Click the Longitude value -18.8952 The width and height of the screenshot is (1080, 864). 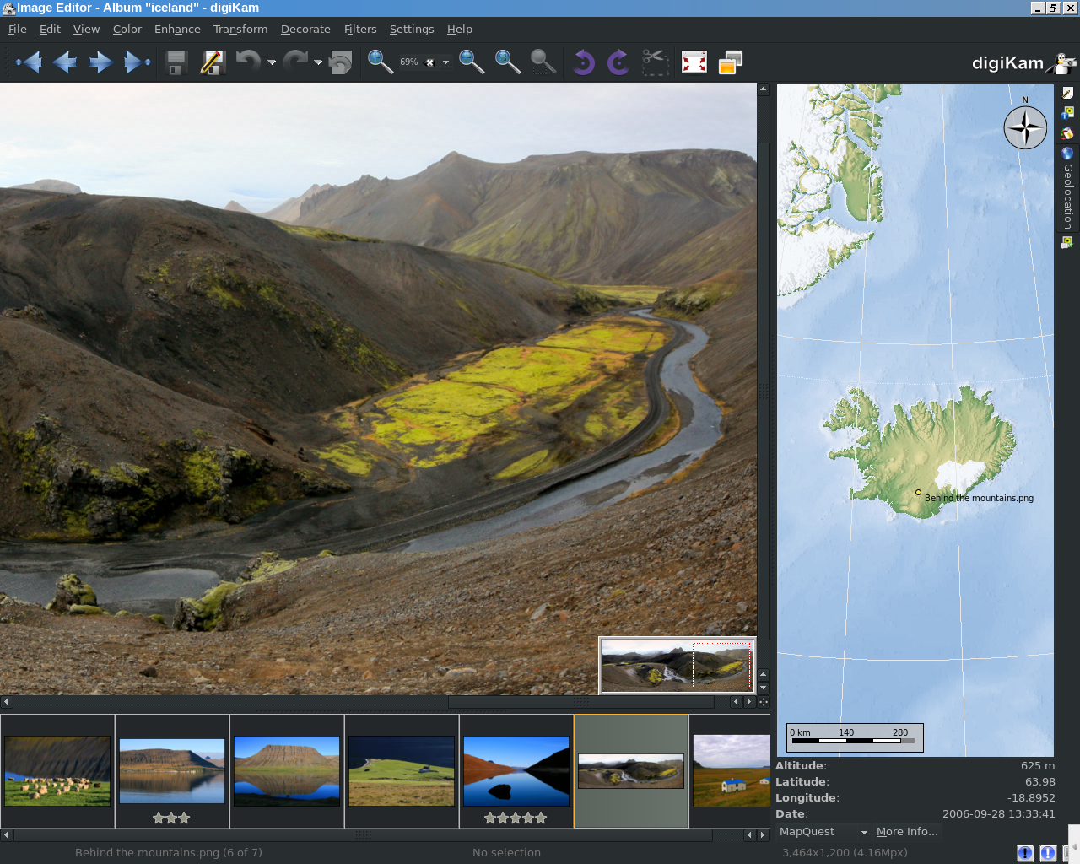pyautogui.click(x=1031, y=798)
